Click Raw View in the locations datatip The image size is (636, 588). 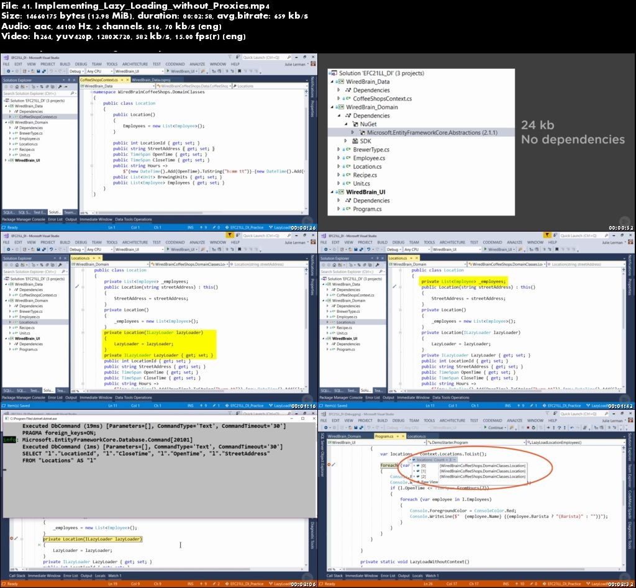click(427, 482)
